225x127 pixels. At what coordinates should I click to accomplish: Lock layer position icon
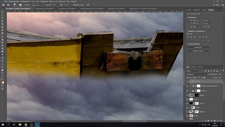coord(199,78)
